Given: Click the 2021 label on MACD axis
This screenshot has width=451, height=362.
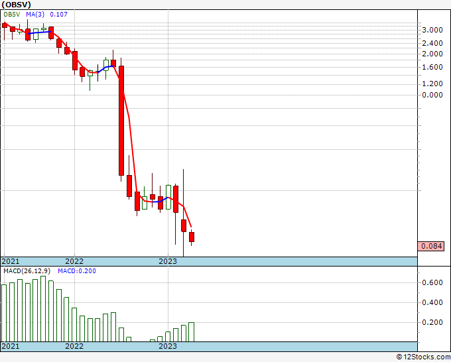Looking at the screenshot, I should (x=11, y=346).
